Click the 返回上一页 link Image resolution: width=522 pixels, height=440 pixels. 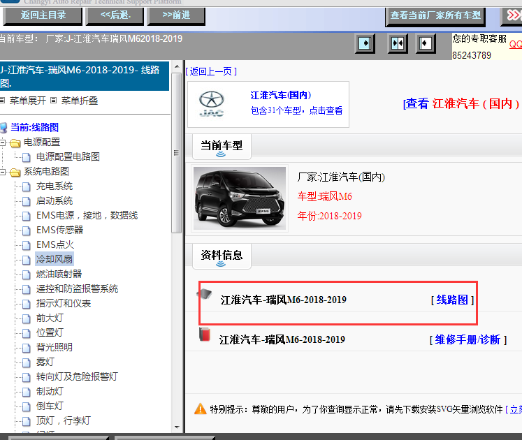tap(211, 71)
